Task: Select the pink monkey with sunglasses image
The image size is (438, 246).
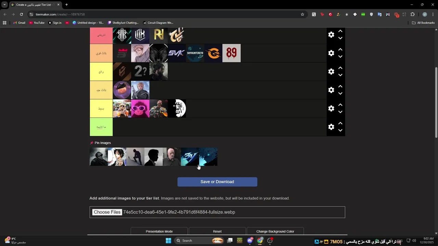Action: (x=140, y=108)
